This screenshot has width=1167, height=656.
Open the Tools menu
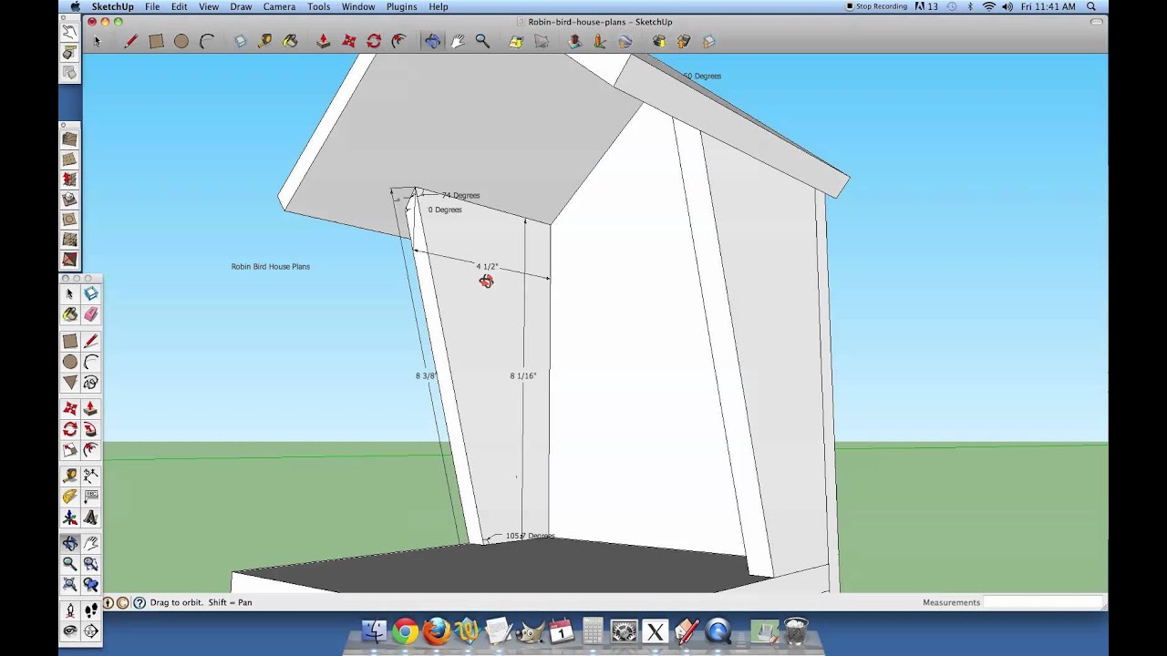(x=318, y=6)
